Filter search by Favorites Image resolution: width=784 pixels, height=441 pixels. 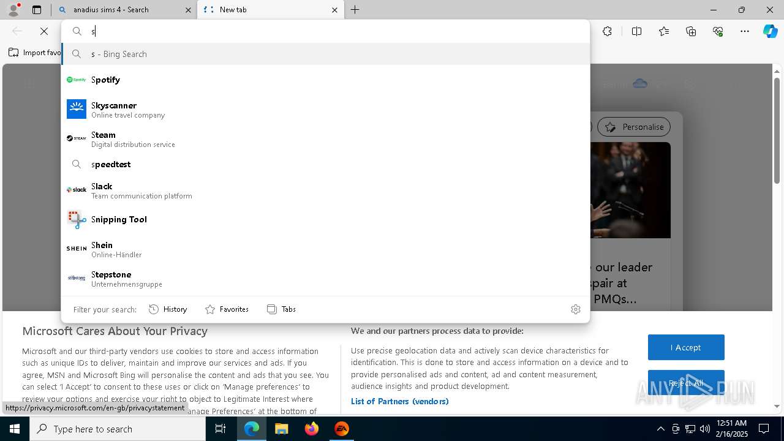pyautogui.click(x=227, y=309)
